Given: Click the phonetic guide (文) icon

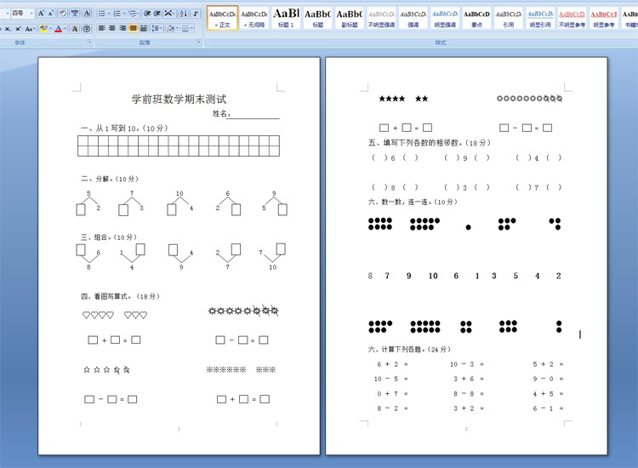Looking at the screenshot, I should [75, 14].
